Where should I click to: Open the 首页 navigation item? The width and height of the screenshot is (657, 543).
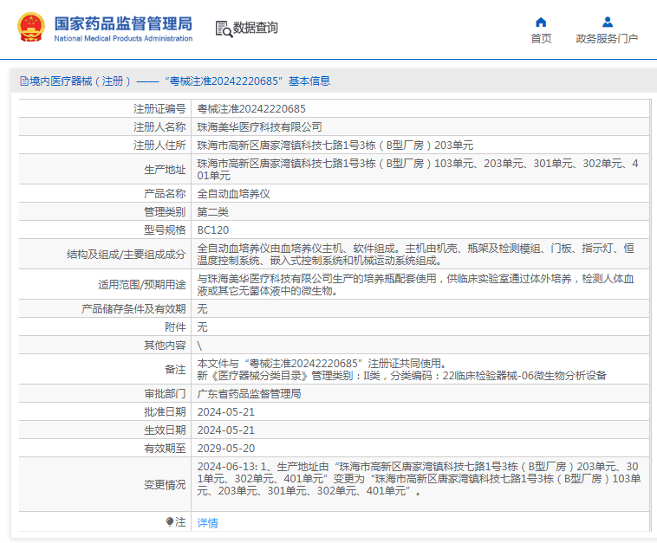pyautogui.click(x=541, y=39)
